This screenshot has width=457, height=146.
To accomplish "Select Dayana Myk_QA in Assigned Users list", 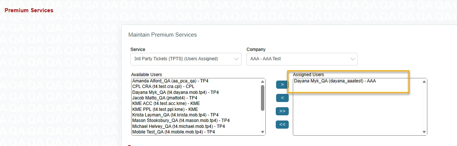I will (x=335, y=81).
